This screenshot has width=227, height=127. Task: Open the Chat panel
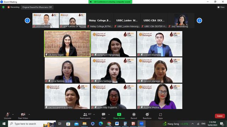point(103,116)
